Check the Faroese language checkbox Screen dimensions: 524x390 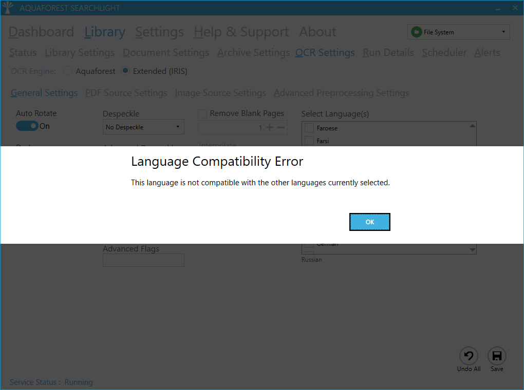[309, 128]
